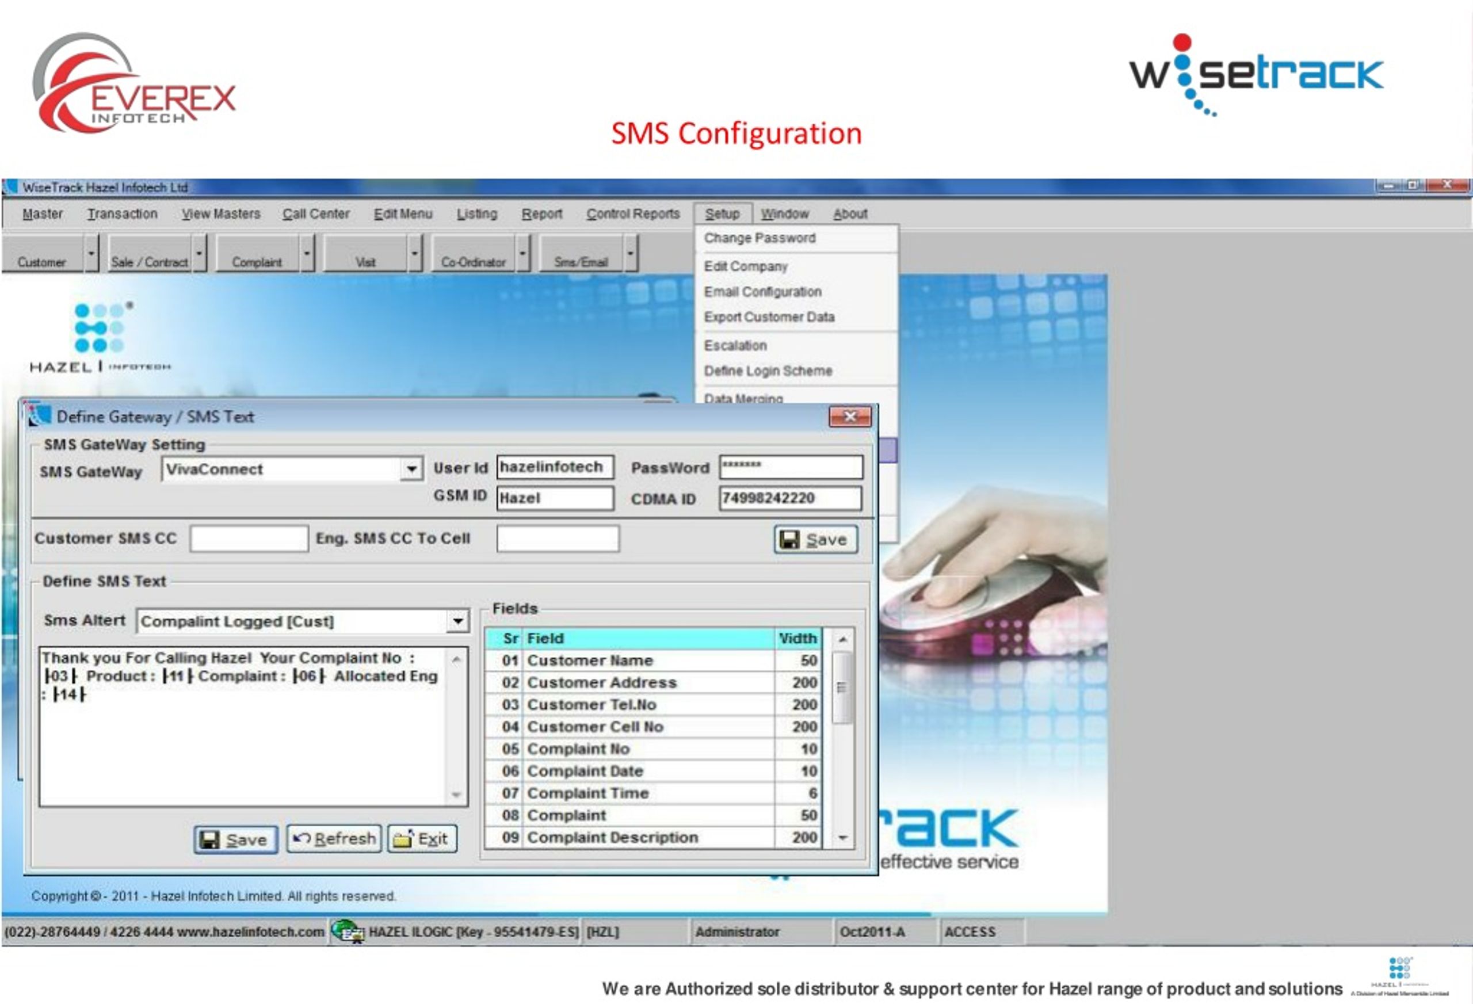Viewport: 1473px width, 1004px height.
Task: Click SMS text area scroll up arrow
Action: (x=456, y=659)
